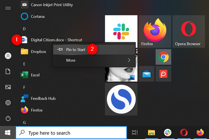Switch to Opera on the taskbar

pos(184,133)
